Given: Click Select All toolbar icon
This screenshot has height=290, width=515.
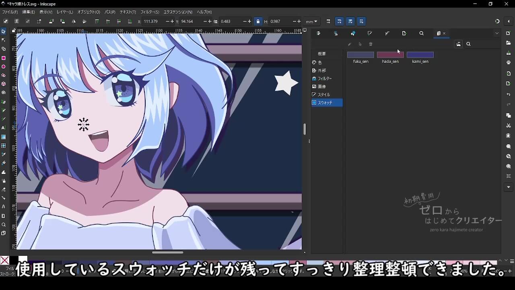Looking at the screenshot, I should tap(6, 21).
